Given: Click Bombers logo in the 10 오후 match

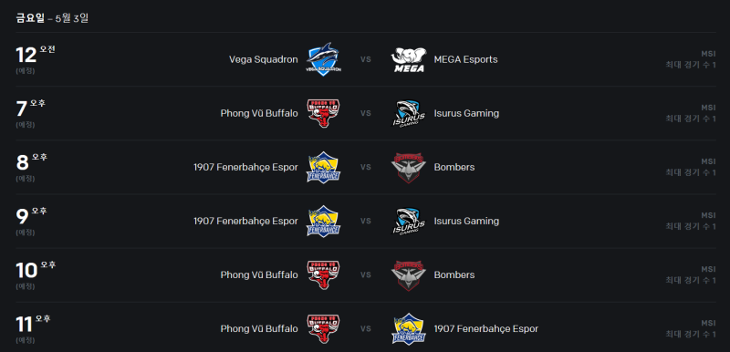Looking at the screenshot, I should tap(408, 275).
